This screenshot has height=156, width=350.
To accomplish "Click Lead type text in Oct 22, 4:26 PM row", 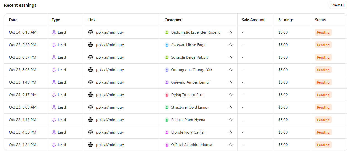I will point(62,132).
